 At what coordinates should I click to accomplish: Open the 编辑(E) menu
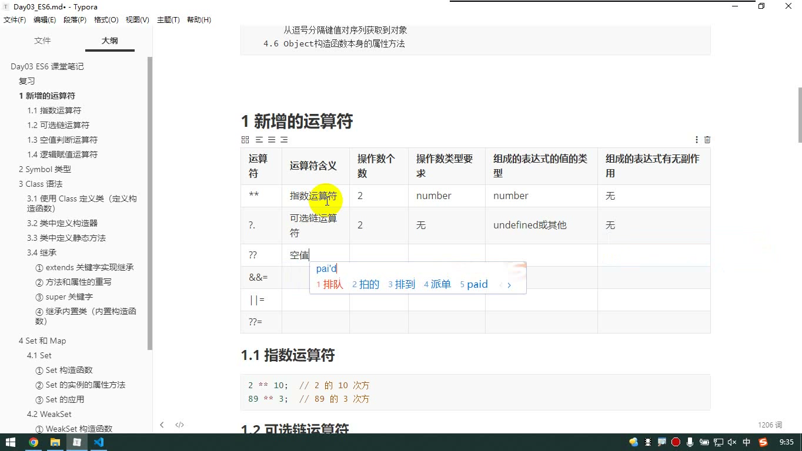[45, 19]
